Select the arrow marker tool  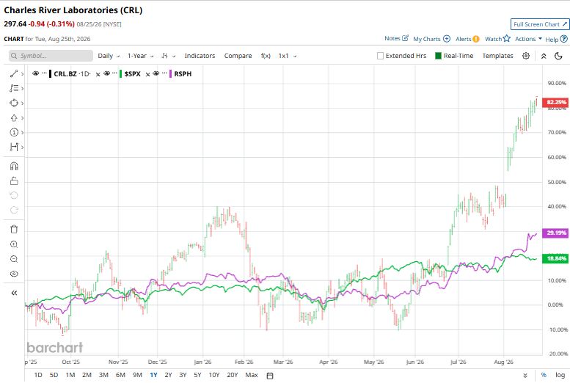pos(14,118)
